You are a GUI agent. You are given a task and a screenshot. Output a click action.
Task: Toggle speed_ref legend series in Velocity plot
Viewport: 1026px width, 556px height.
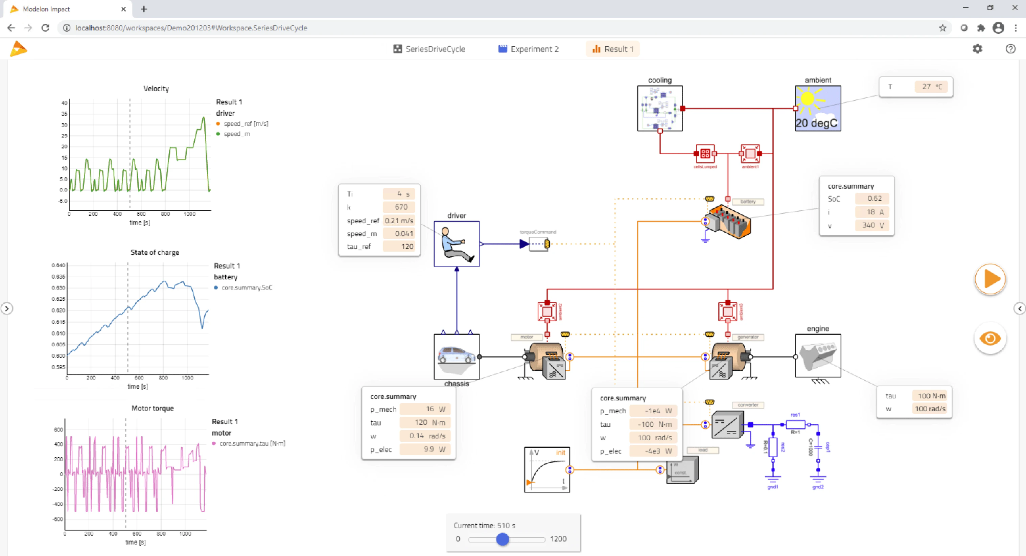(x=246, y=124)
